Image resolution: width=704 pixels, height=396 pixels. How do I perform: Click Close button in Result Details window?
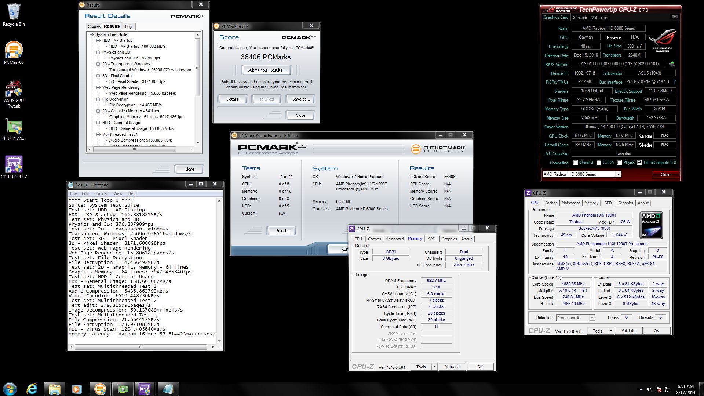[189, 169]
